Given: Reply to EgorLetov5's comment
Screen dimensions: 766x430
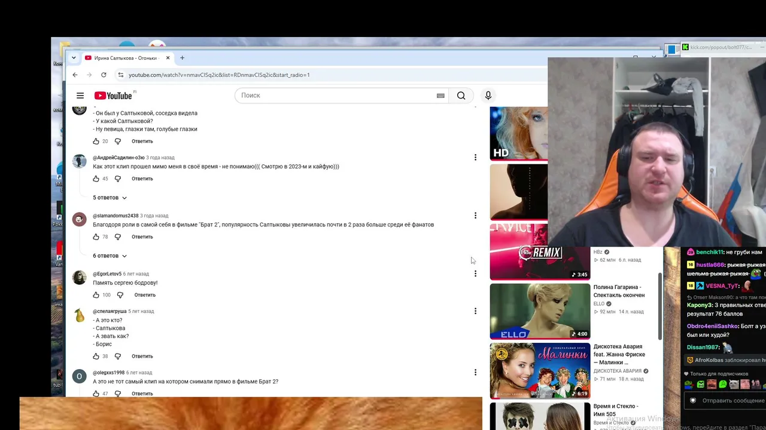Looking at the screenshot, I should click(145, 295).
